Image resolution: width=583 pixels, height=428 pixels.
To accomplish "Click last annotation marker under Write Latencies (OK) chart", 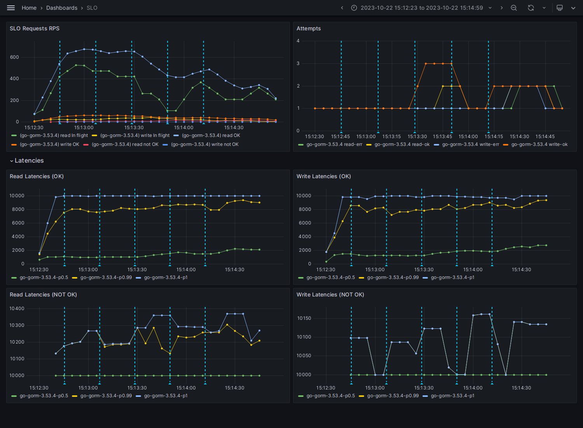I will pos(492,265).
